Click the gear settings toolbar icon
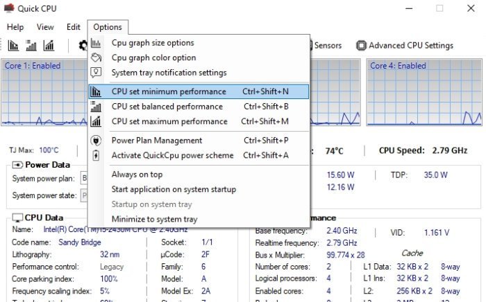Screen dimensions: 486x302 83,46
